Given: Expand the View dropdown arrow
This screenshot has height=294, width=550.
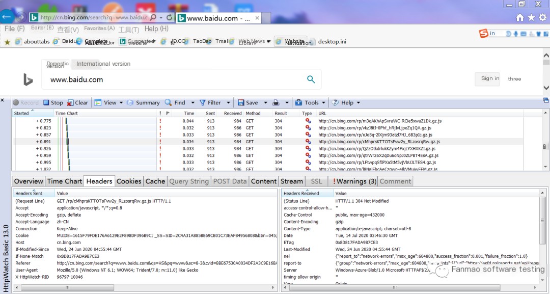Looking at the screenshot, I should (121, 102).
